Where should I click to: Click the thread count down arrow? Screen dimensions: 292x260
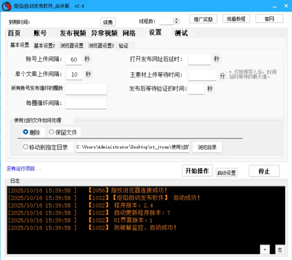click(176, 22)
